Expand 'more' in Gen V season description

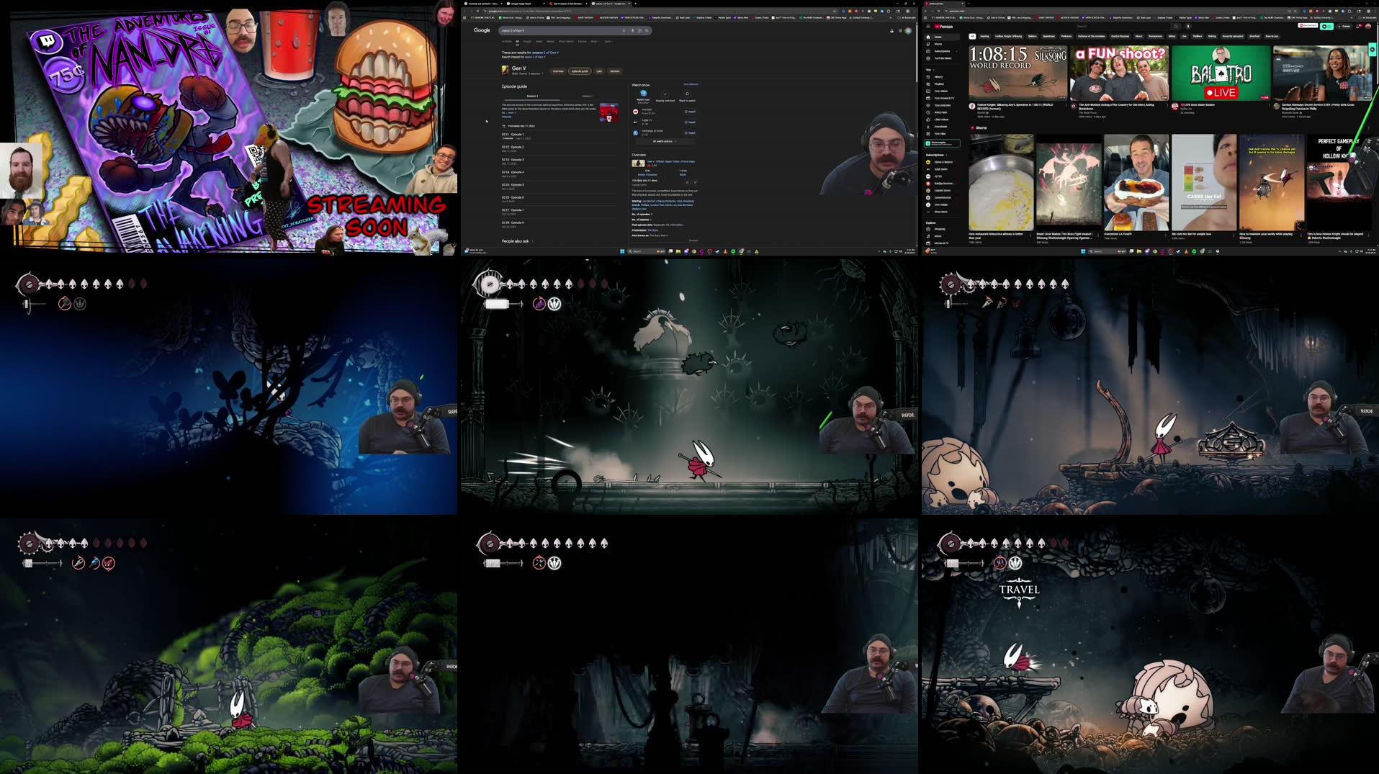click(512, 112)
